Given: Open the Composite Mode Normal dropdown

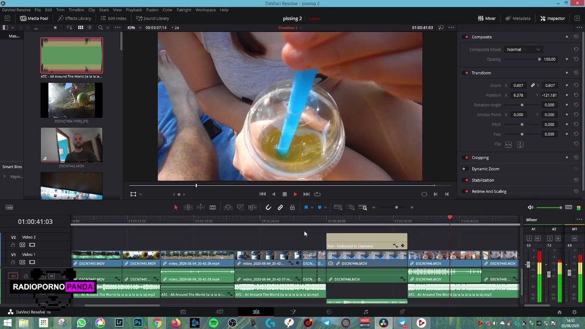Looking at the screenshot, I should tap(523, 49).
